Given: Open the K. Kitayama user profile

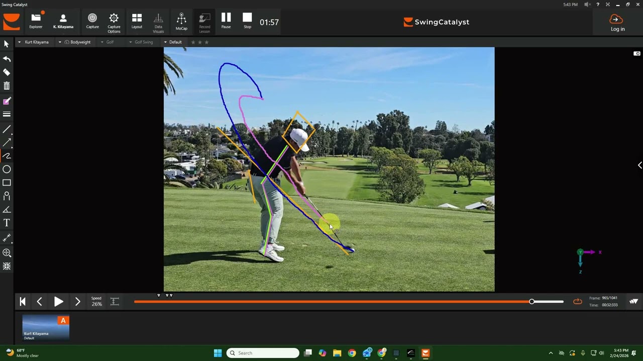Looking at the screenshot, I should [x=63, y=21].
